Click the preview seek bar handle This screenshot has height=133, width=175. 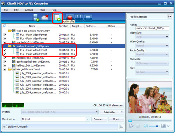(130, 121)
